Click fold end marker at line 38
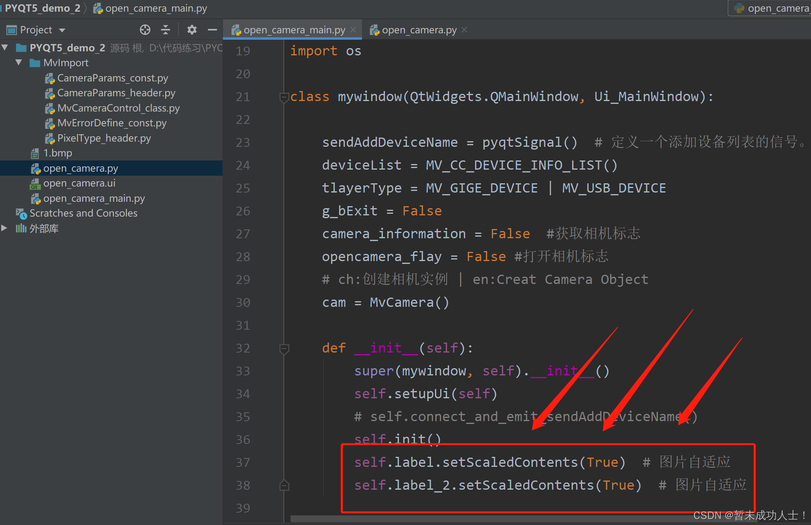Image resolution: width=811 pixels, height=525 pixels. [284, 486]
